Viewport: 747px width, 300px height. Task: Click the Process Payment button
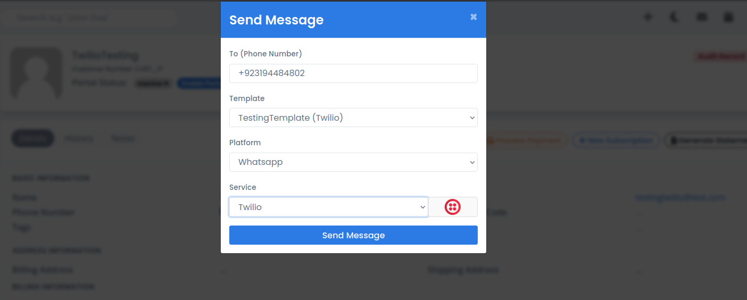pyautogui.click(x=525, y=140)
